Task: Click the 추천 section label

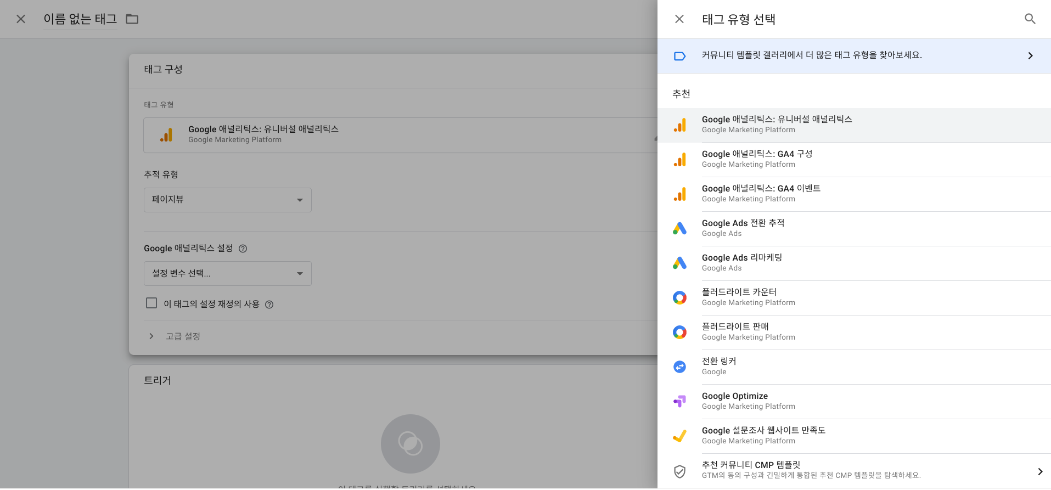Action: pos(681,94)
